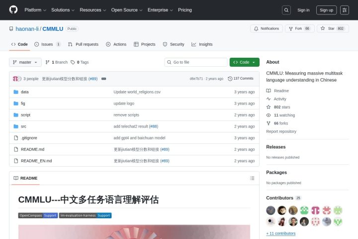
Task: Open the GitHub homepage logo
Action: coord(13,10)
